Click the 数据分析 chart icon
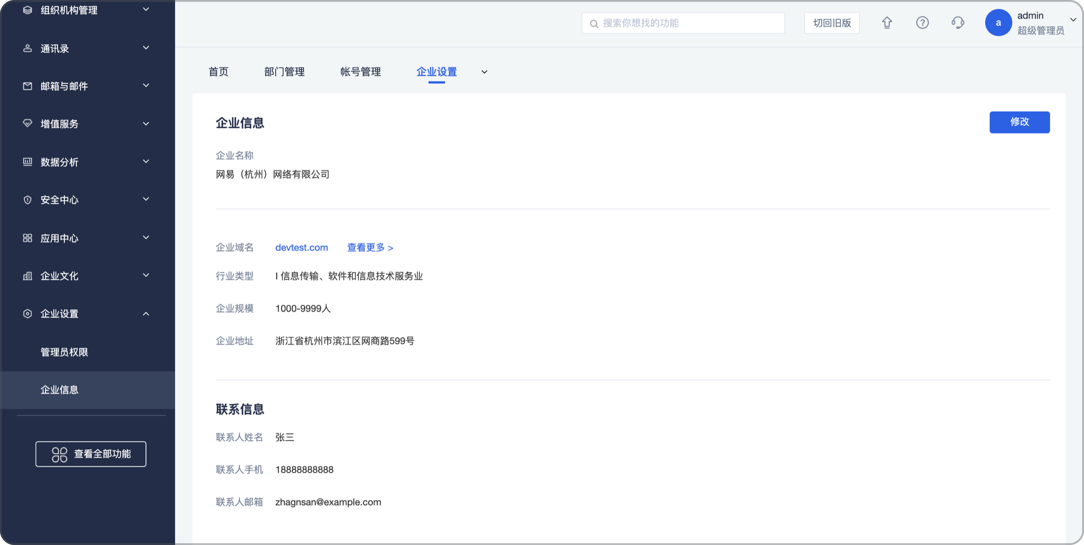The height and width of the screenshot is (545, 1084). (x=28, y=162)
